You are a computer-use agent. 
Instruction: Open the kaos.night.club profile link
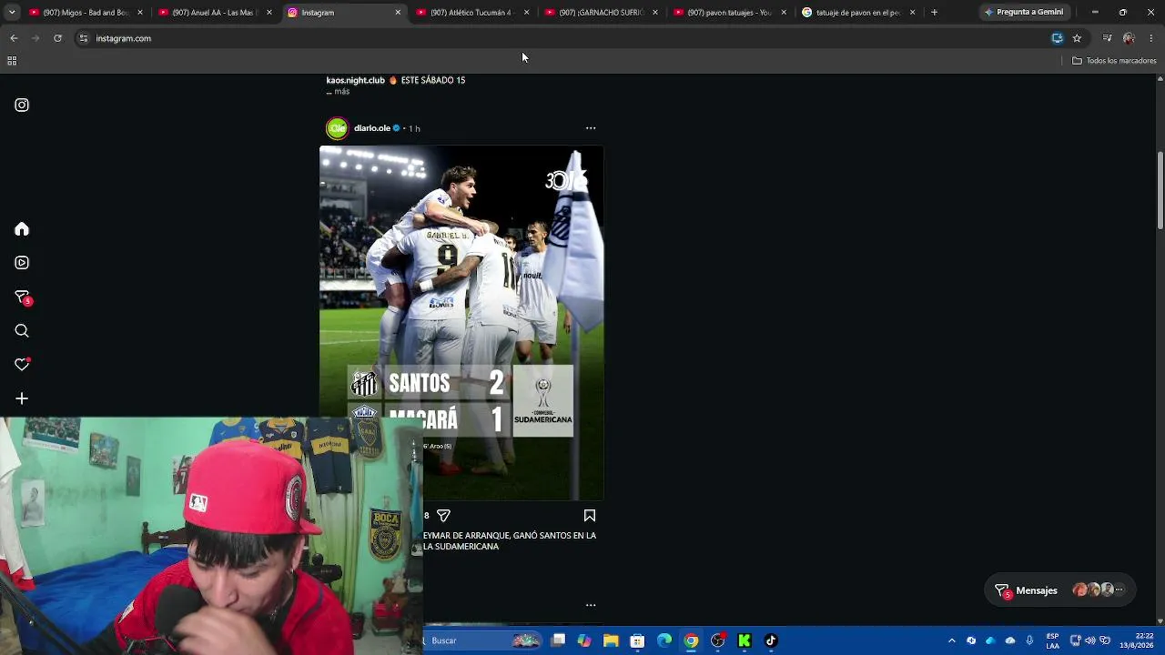(x=356, y=80)
